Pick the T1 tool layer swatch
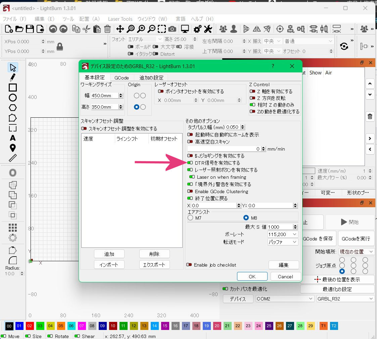The height and width of the screenshot is (339, 377). point(323,326)
